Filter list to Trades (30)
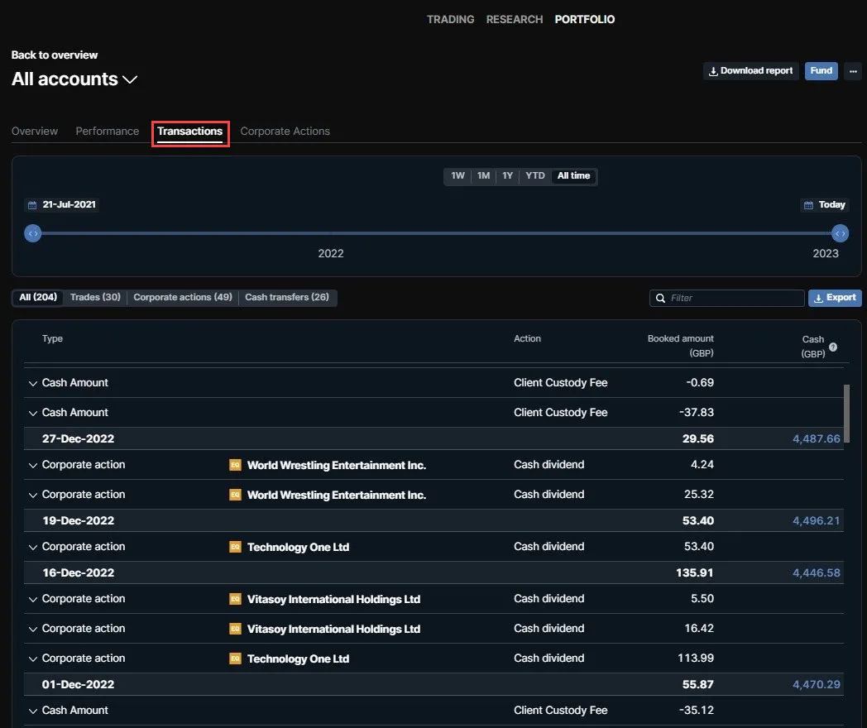867x728 pixels. (x=95, y=297)
